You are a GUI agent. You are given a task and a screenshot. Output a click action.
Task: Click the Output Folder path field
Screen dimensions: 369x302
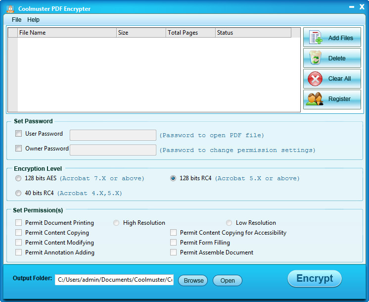[114, 280]
